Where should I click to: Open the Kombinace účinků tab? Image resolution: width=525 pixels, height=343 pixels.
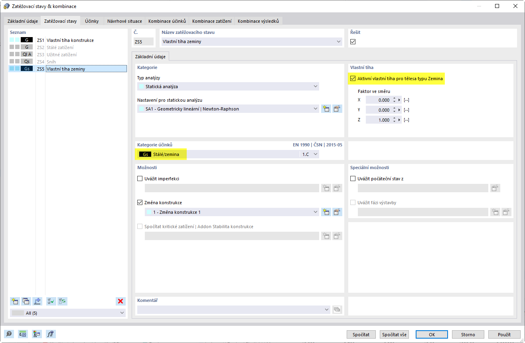167,21
